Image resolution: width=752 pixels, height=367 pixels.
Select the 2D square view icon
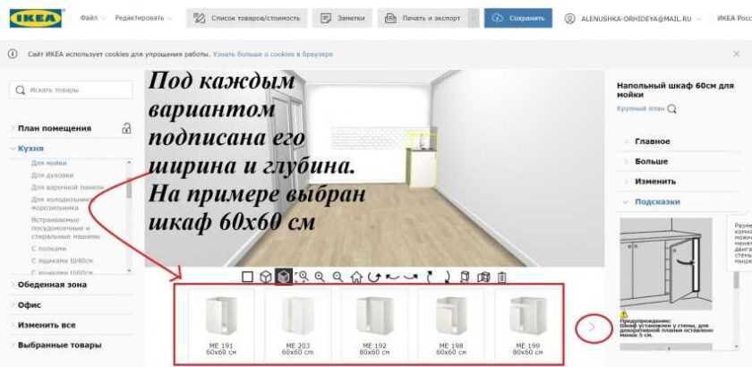248,277
